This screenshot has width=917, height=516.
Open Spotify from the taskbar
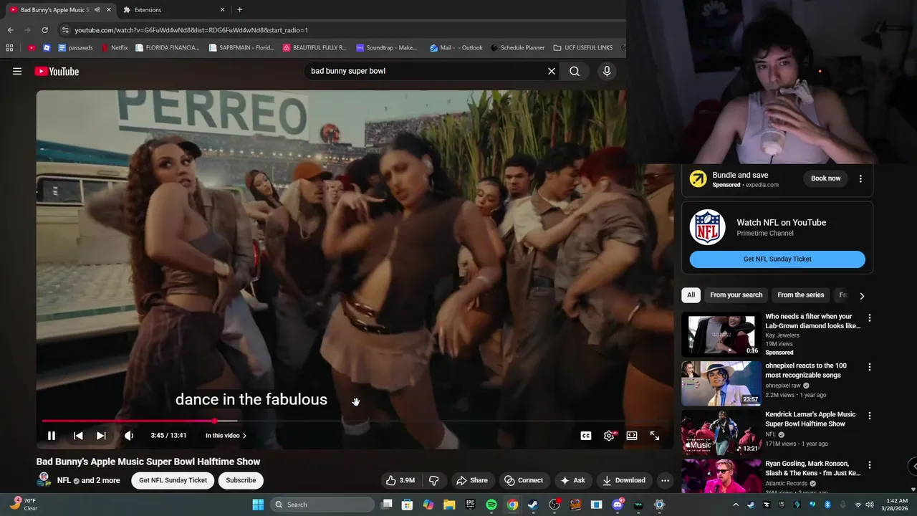click(491, 505)
